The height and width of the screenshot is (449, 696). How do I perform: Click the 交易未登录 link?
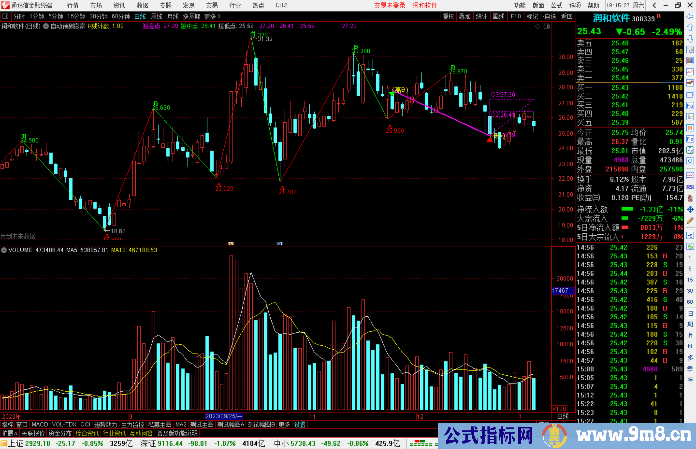click(x=389, y=5)
